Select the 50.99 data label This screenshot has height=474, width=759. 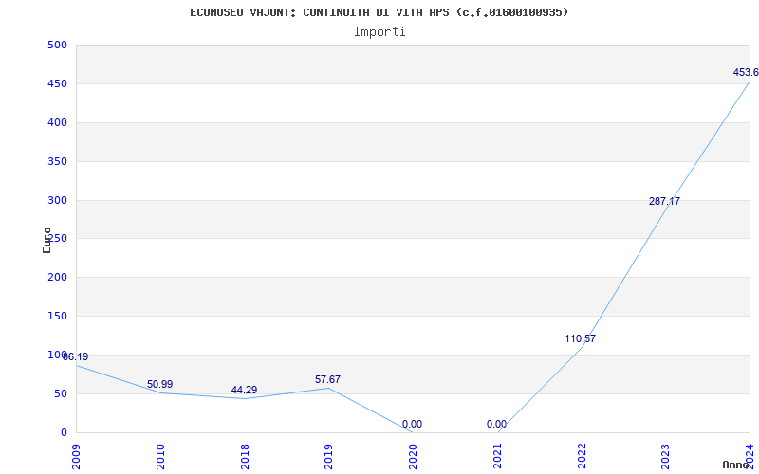coord(159,385)
